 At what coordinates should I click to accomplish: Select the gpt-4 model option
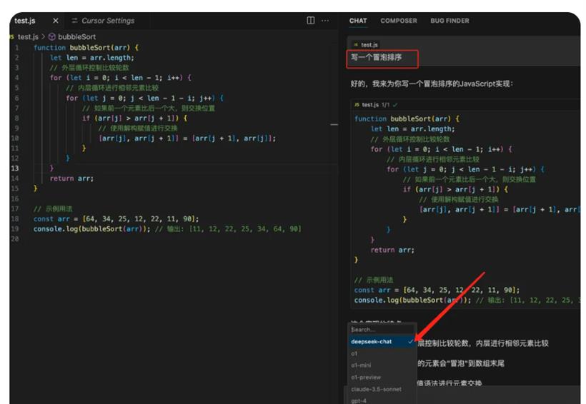(x=359, y=400)
